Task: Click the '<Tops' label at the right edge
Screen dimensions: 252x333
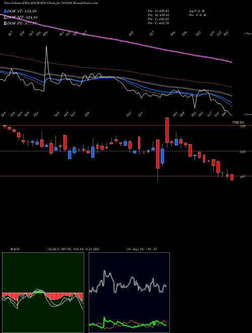Action: (x=247, y=34)
